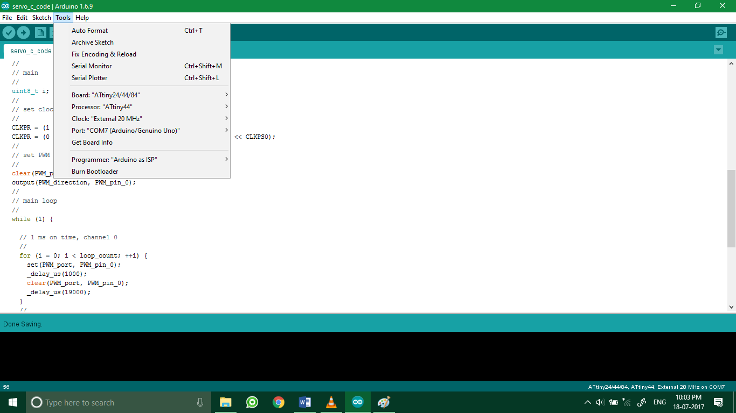
Task: Click the New sketch page icon
Action: (40, 33)
